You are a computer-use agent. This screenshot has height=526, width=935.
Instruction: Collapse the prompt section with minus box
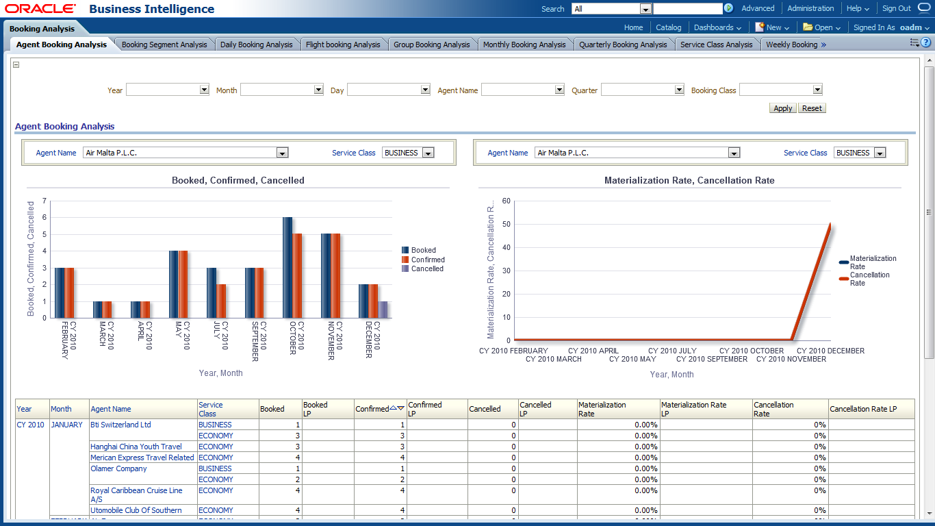(x=16, y=65)
